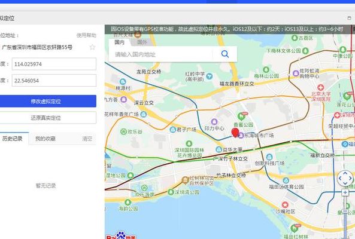
Task: Click the Baidu 地图 logo
Action: (x=121, y=235)
